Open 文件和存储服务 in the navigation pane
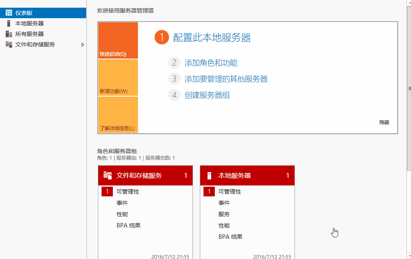The height and width of the screenshot is (259, 411). 43,44
